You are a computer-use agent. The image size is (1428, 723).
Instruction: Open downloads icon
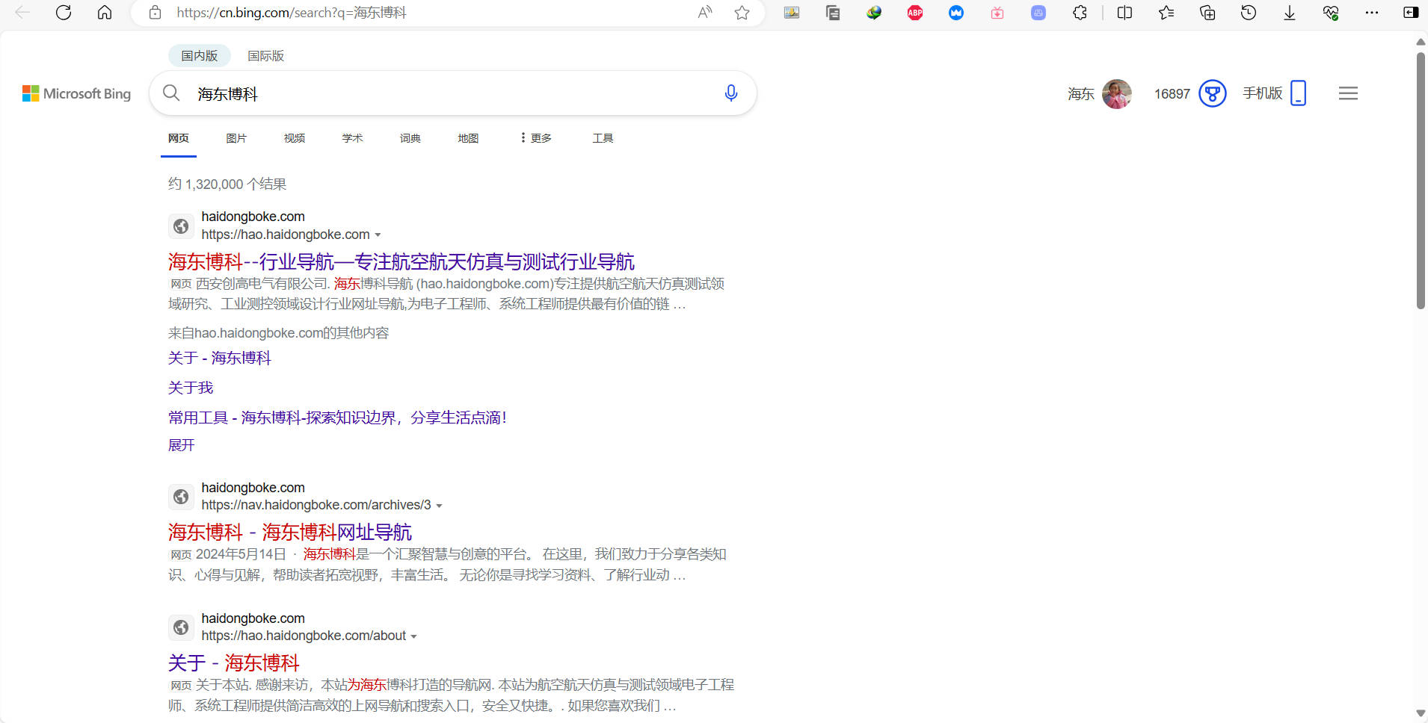tap(1290, 13)
